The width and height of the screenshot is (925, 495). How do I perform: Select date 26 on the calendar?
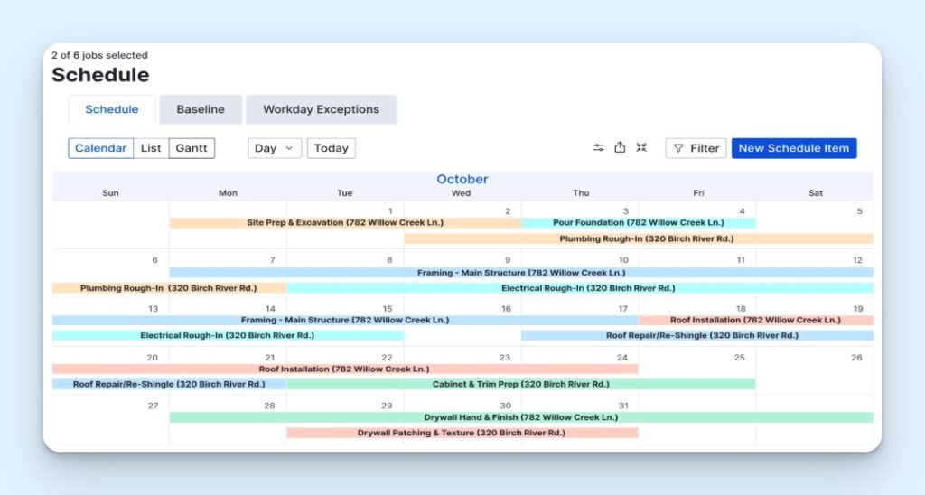(x=856, y=358)
